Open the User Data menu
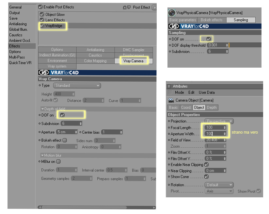 coord(207,92)
